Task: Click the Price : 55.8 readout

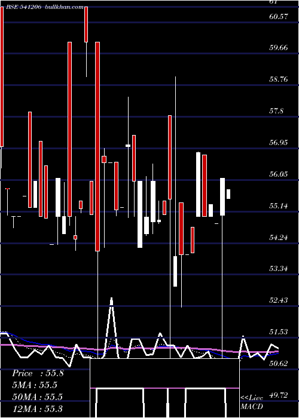Action: click(x=38, y=373)
